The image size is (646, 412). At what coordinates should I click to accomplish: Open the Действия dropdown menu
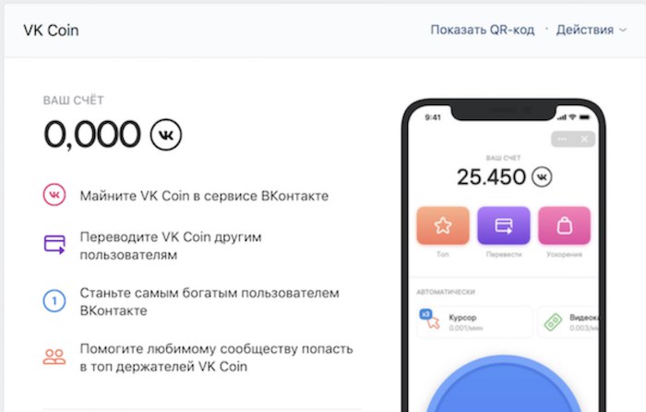pyautogui.click(x=592, y=30)
